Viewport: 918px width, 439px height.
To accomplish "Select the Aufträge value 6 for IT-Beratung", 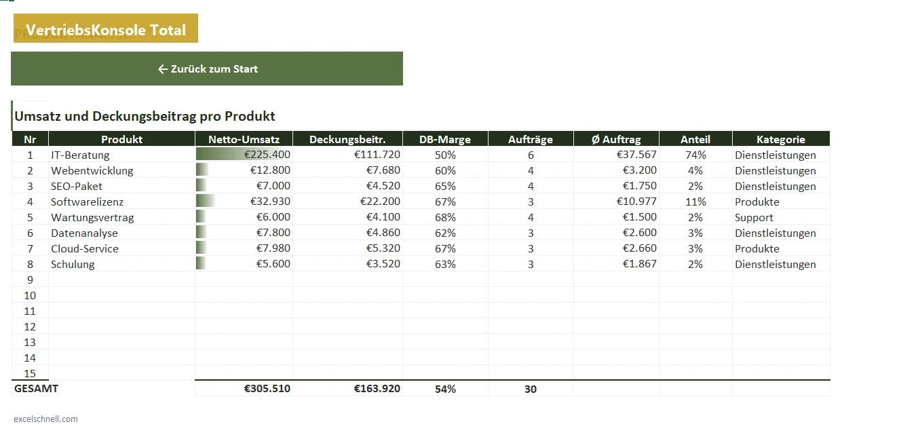I will (x=531, y=155).
